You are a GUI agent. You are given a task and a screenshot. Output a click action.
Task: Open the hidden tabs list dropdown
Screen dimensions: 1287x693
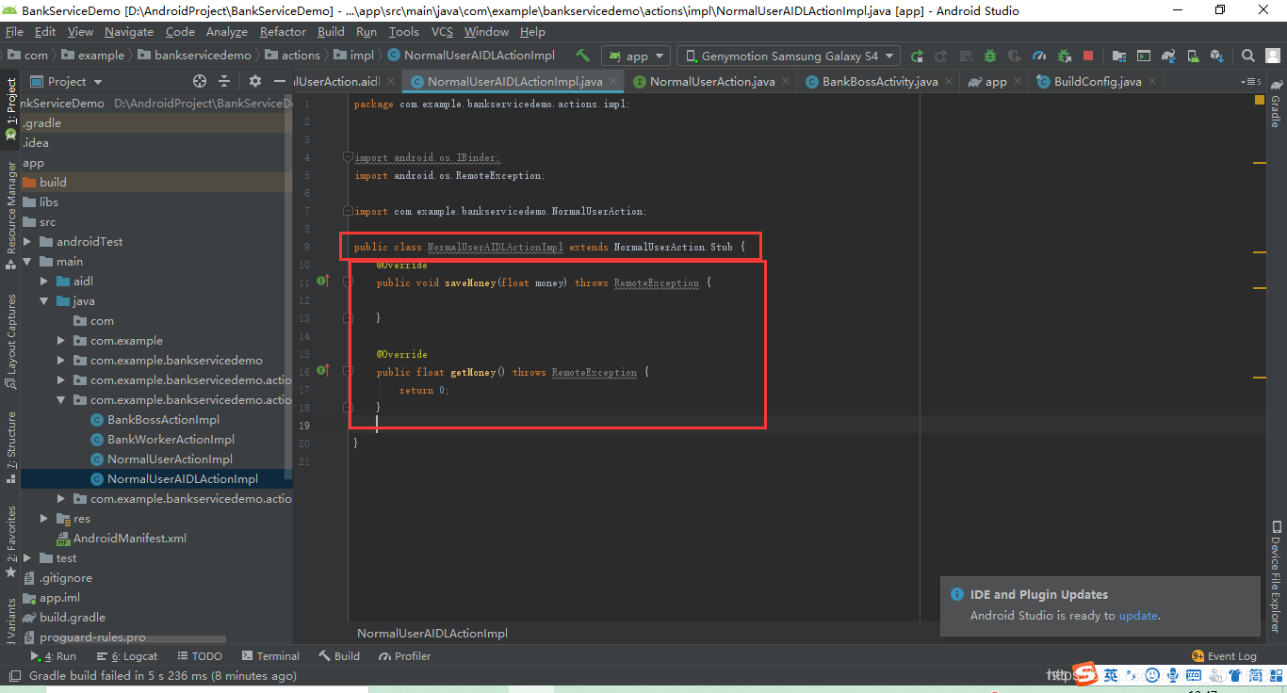tap(1251, 82)
